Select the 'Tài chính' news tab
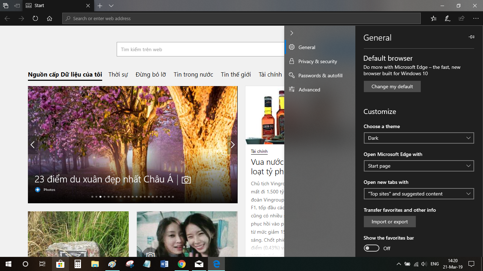Viewport: 483px width, 271px height. pyautogui.click(x=270, y=74)
